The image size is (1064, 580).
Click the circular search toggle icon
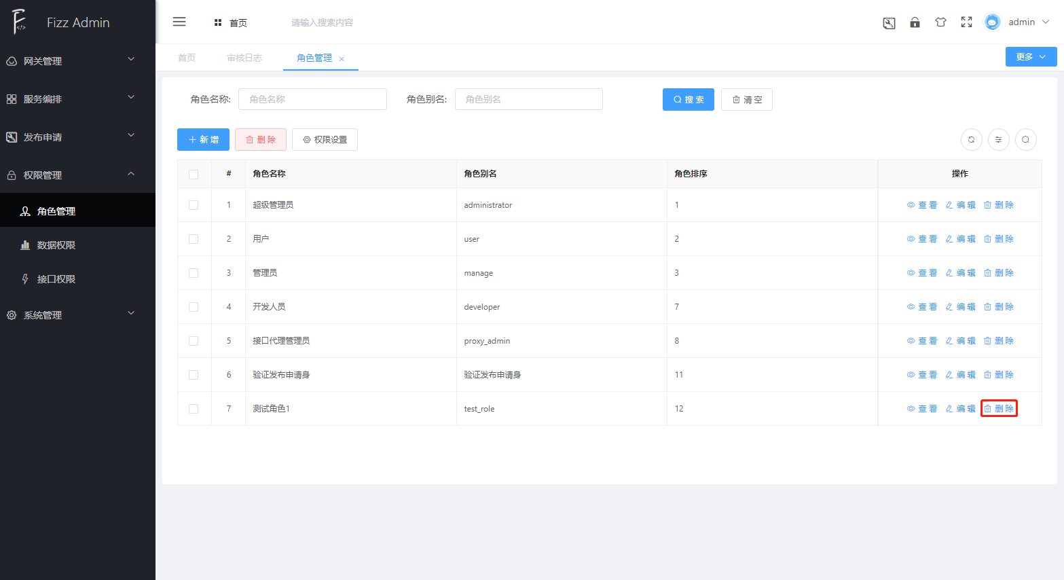1025,140
